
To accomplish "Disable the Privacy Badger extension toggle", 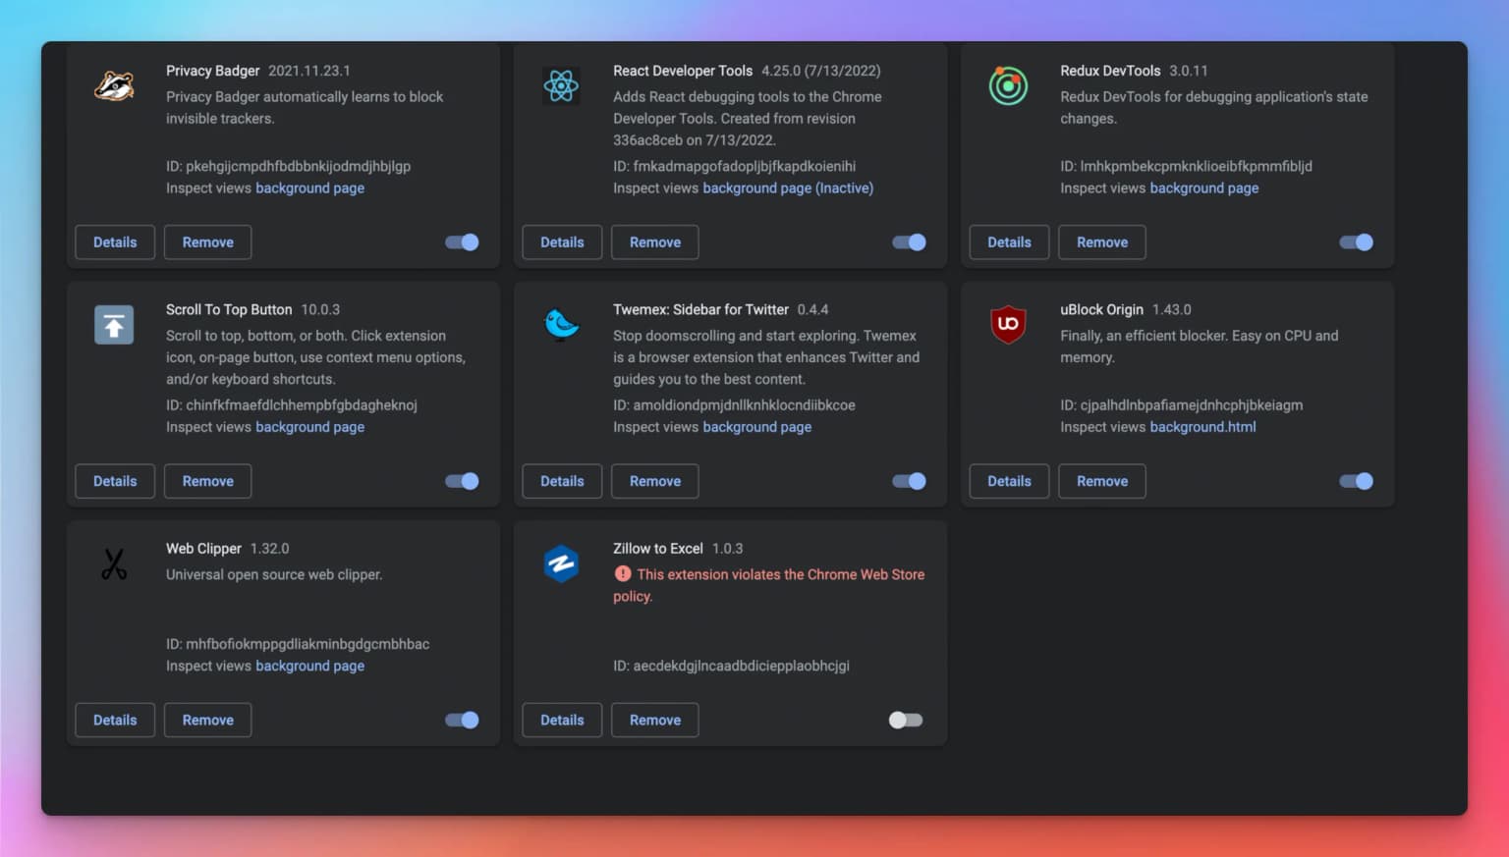I will (462, 242).
